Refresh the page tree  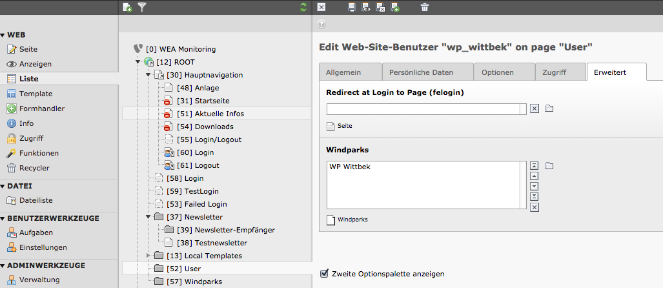[x=303, y=8]
